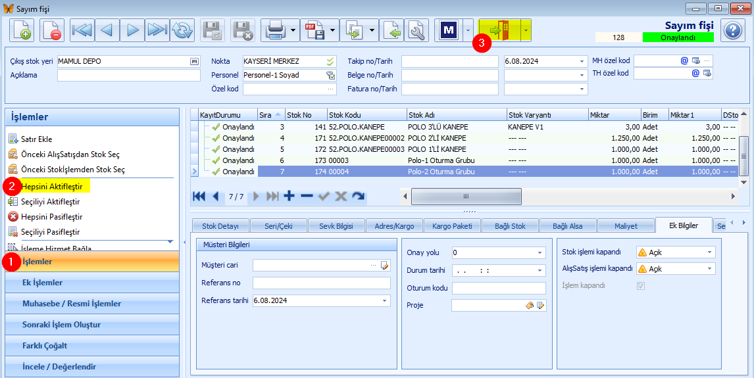Click the @ icon in MH özel kod field

pyautogui.click(x=684, y=60)
